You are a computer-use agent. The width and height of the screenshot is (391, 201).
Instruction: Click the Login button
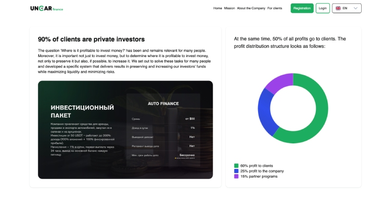323,8
